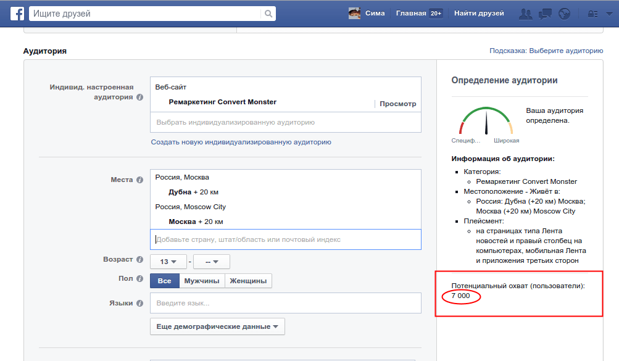Select Мужчины gender option

tap(201, 281)
